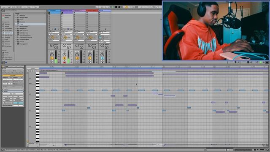Screen dimensions: 270x152
Task: Open the Grooves browser category
Action: click(7, 44)
